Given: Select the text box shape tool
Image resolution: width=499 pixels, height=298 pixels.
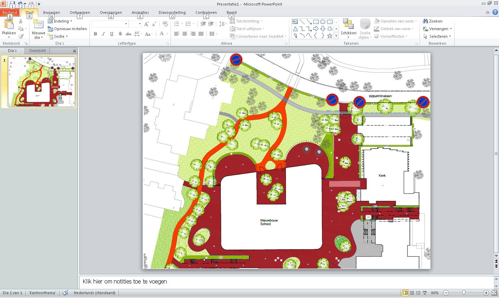Looking at the screenshot, I should 295,21.
